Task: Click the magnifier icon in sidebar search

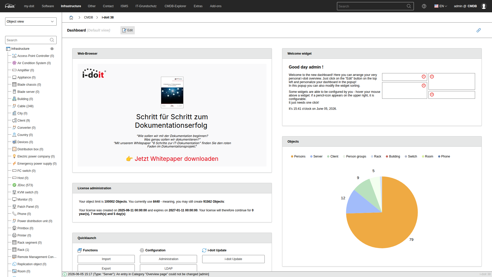Action: coord(52,40)
